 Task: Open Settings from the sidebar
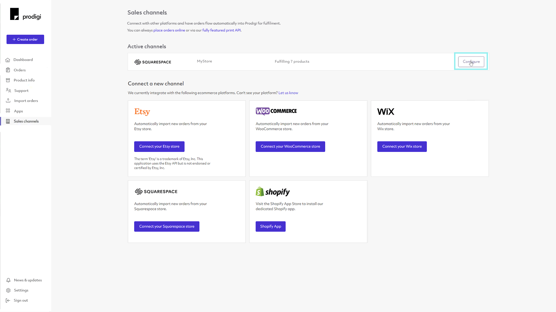click(21, 290)
